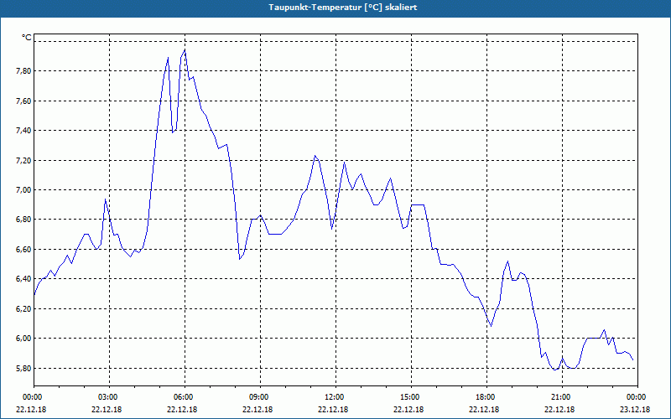
Task: Click the 18:00 time label
Action: [486, 397]
